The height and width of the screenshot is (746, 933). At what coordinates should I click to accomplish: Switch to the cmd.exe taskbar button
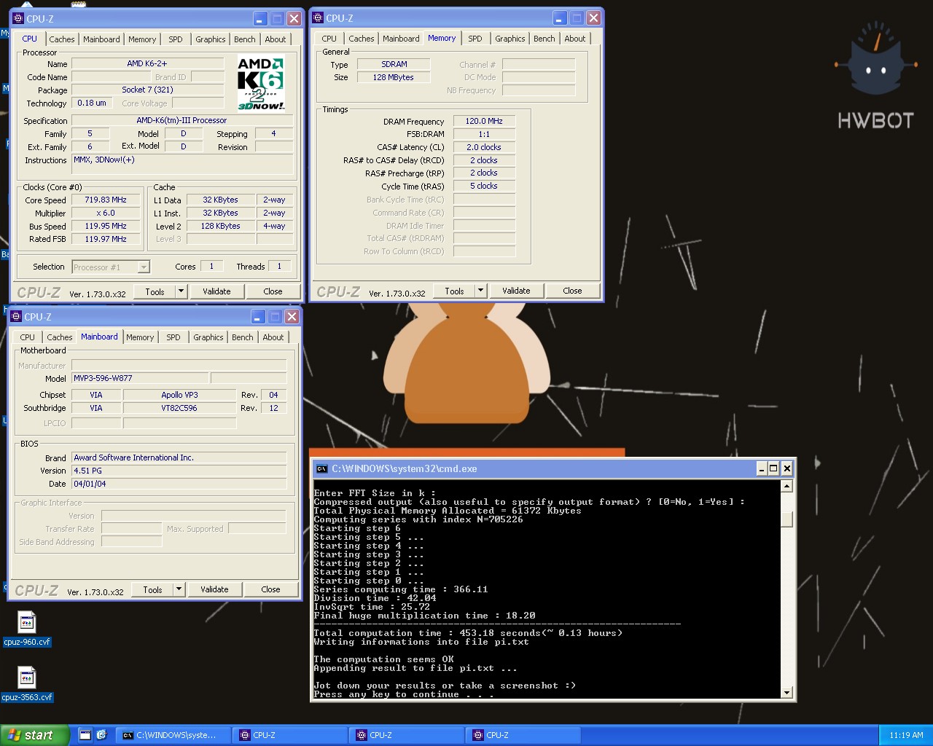(173, 735)
